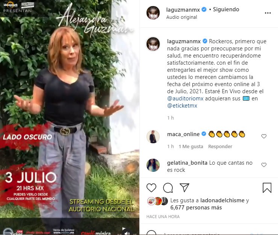View likes on maca_online's comment
Image resolution: width=278 pixels, height=235 pixels.
(x=191, y=146)
